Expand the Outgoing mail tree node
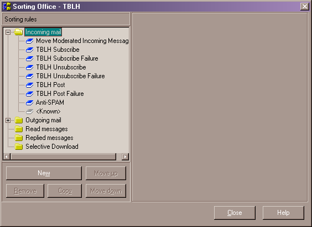Screen dimensions: 312x227 tap(8, 120)
